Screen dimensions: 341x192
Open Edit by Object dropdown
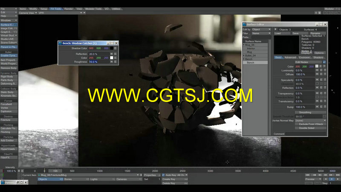coord(261,29)
